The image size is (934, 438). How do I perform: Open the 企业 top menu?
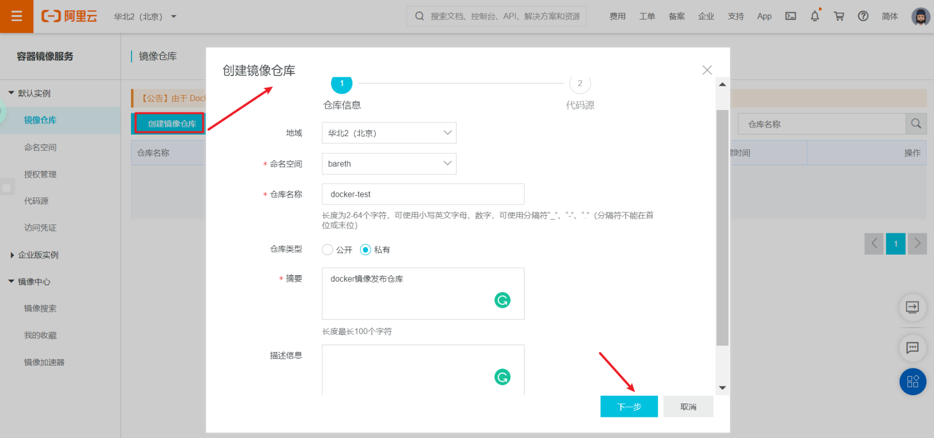click(706, 16)
